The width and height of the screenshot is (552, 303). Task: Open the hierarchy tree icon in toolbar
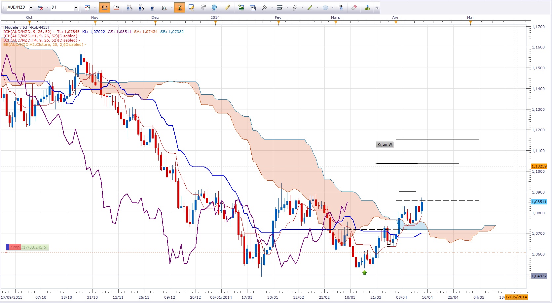tap(367, 7)
